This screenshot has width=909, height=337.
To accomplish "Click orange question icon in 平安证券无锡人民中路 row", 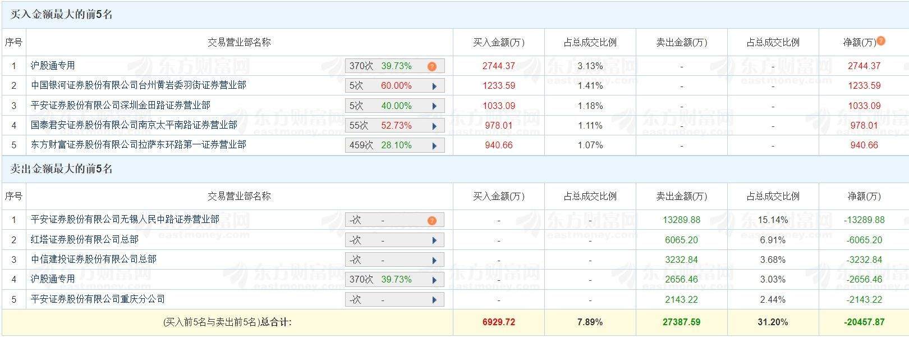I will click(x=431, y=221).
